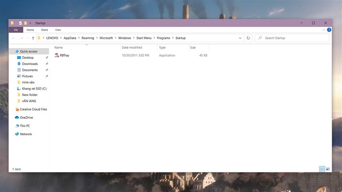
Task: Click the Windows breadcrumb
Action: click(x=124, y=38)
